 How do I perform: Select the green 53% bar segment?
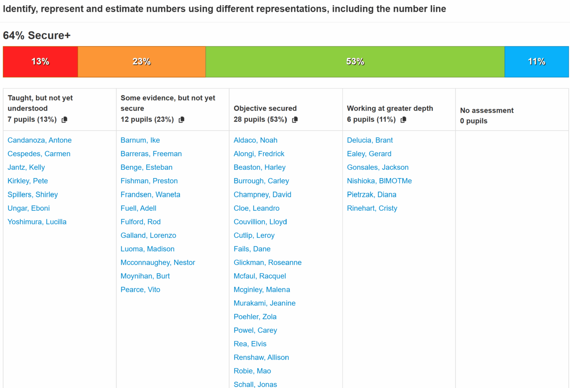(x=355, y=62)
